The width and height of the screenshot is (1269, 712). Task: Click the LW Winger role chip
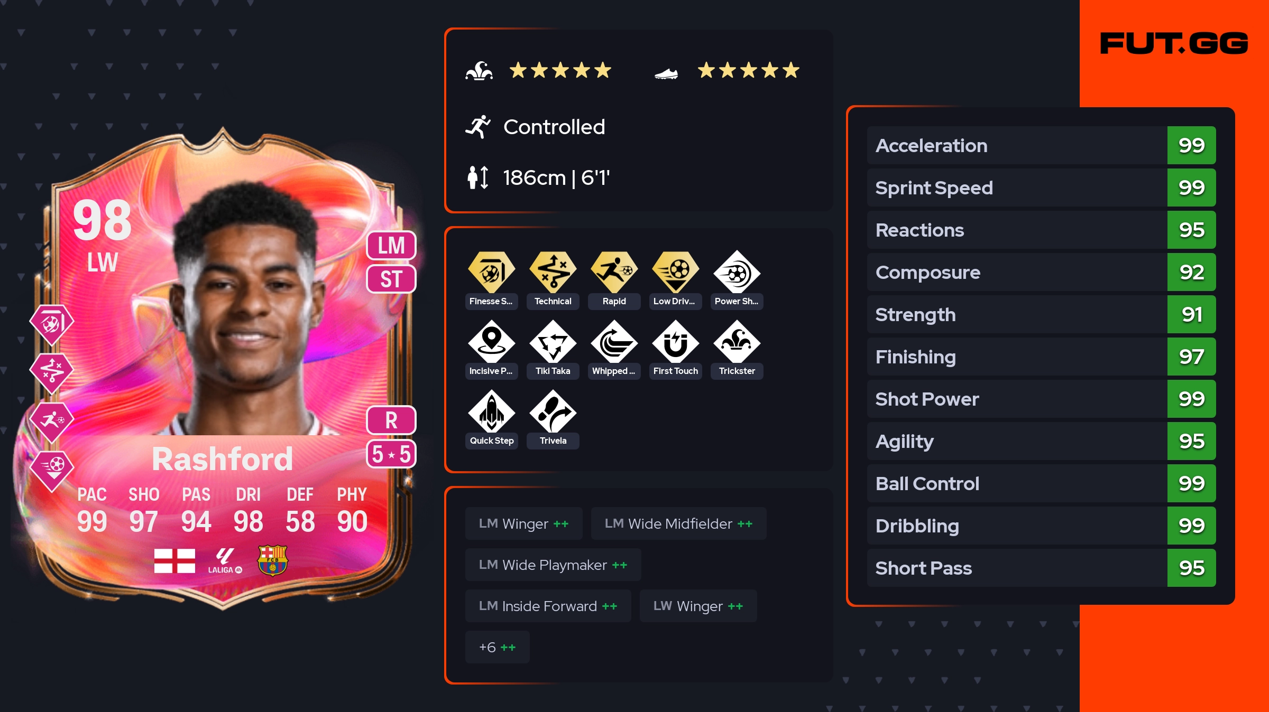tap(698, 606)
